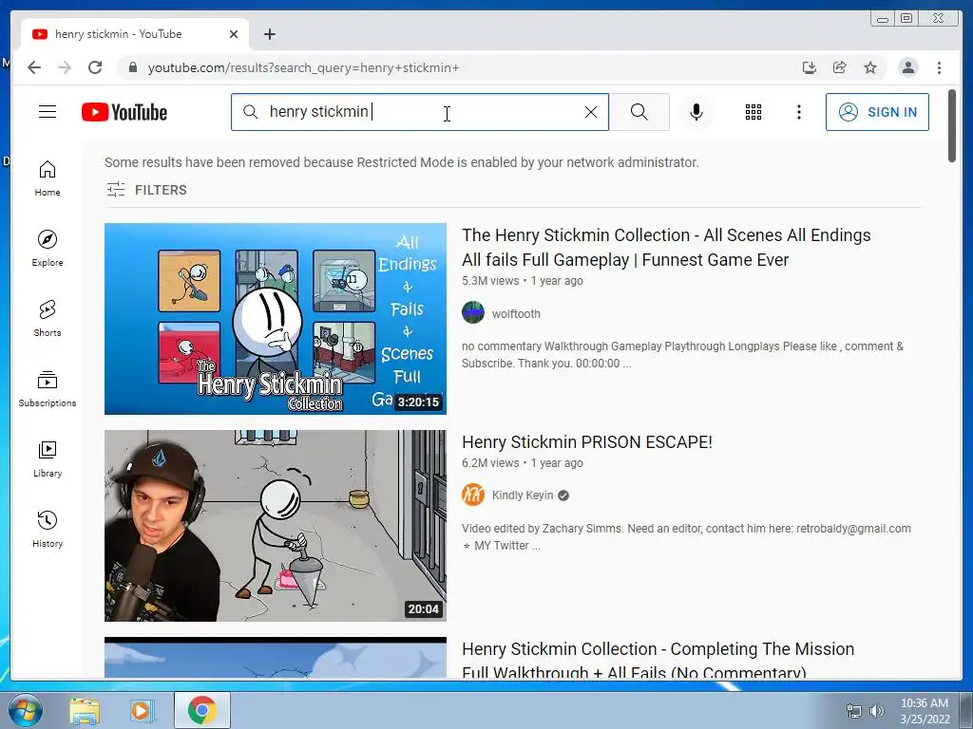Click the 'no commentary Walkthrough' description
The height and width of the screenshot is (729, 973).
coord(682,355)
